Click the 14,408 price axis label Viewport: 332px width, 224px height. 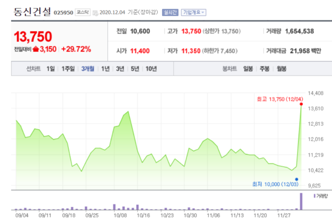[315, 93]
